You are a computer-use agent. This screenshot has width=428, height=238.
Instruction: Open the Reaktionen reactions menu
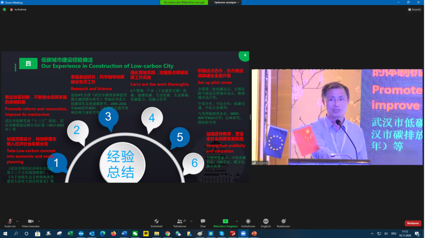[283, 222]
